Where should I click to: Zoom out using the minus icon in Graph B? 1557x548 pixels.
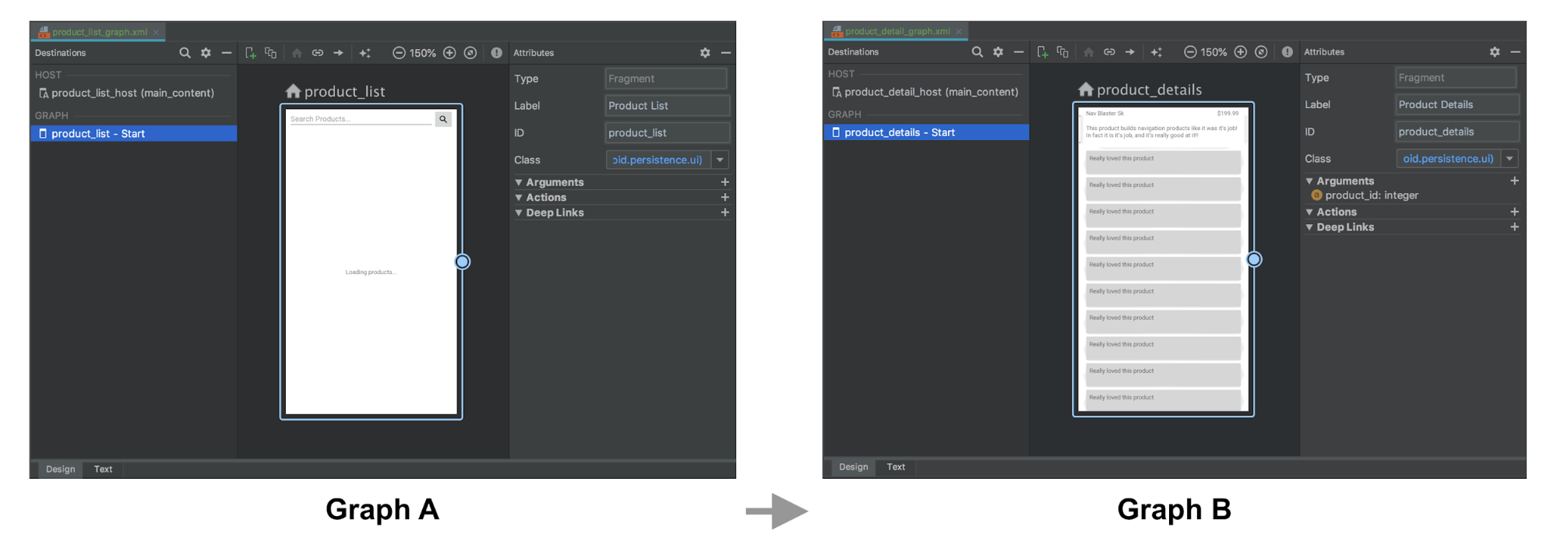tap(1190, 52)
